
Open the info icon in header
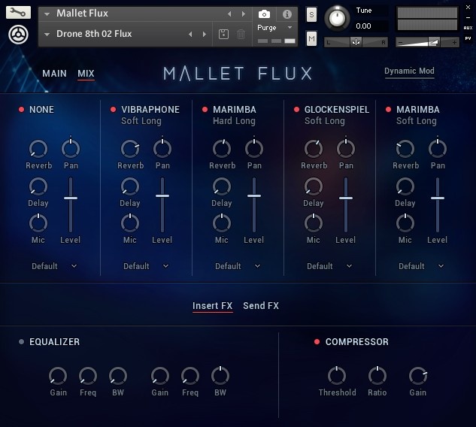[287, 14]
